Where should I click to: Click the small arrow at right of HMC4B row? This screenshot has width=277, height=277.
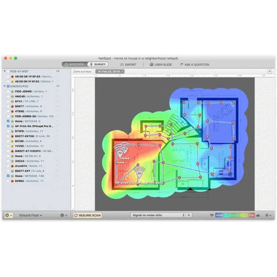(x=58, y=96)
